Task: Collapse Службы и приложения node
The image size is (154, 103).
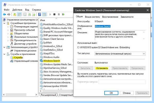Action: [x=4, y=54]
